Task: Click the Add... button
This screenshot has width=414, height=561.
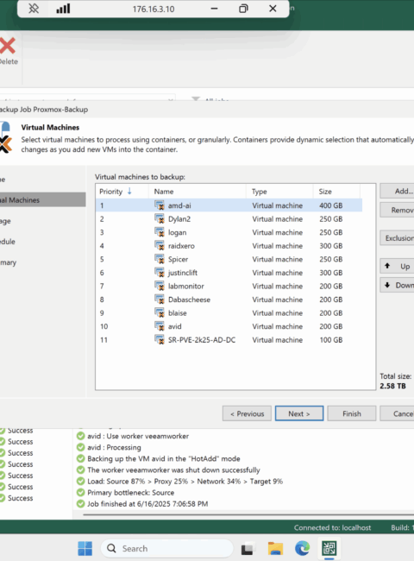Action: pos(397,191)
